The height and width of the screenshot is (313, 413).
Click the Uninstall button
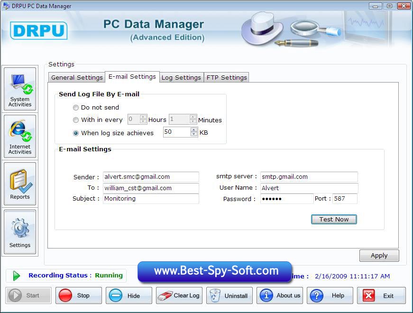229,295
